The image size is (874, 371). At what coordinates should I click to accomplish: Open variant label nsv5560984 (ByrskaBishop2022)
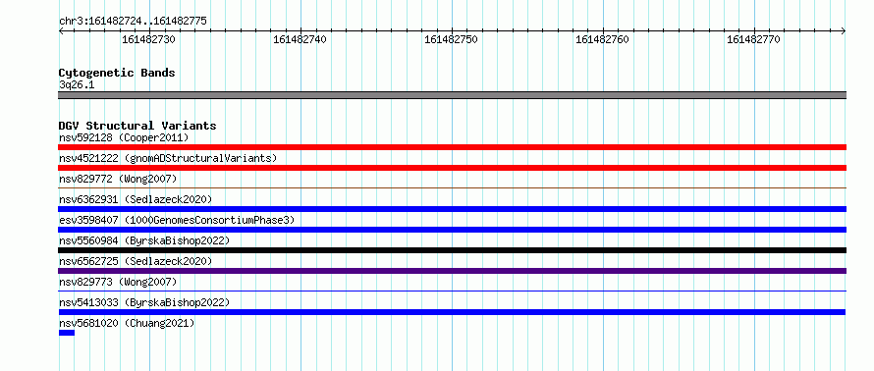tap(144, 240)
